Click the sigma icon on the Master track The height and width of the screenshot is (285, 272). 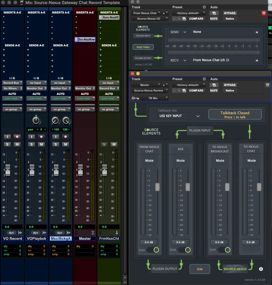point(93,233)
